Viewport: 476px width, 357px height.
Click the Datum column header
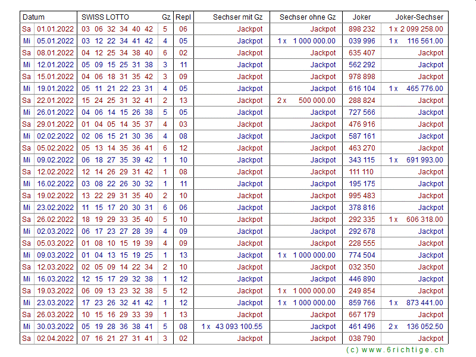click(x=34, y=17)
